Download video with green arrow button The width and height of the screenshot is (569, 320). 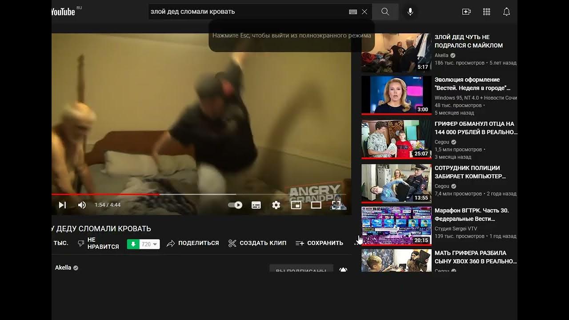133,244
